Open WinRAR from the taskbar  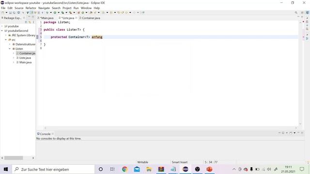click(161, 169)
